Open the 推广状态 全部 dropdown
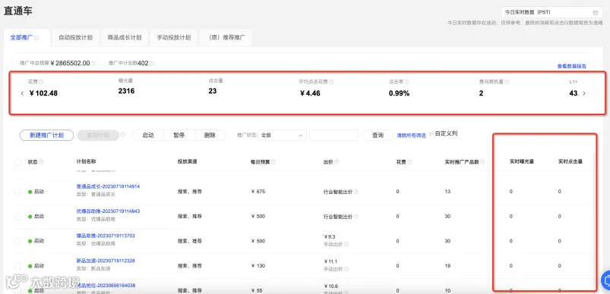Viewport: 610px width, 294px height. pos(282,135)
